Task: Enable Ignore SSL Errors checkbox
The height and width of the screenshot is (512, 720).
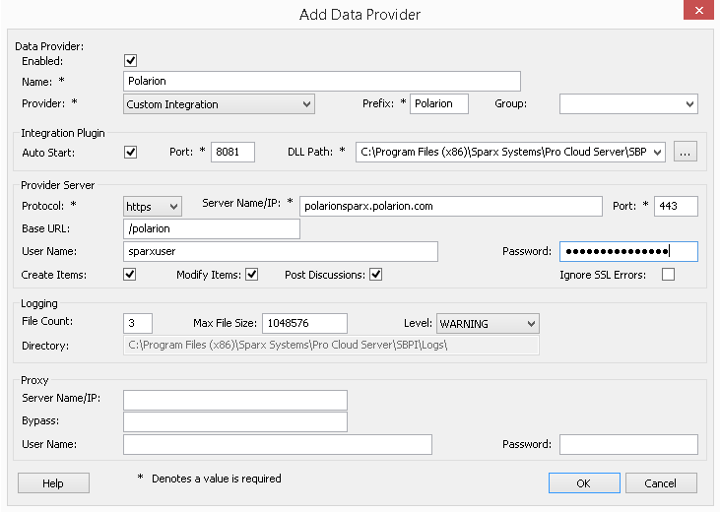Action: pos(668,275)
